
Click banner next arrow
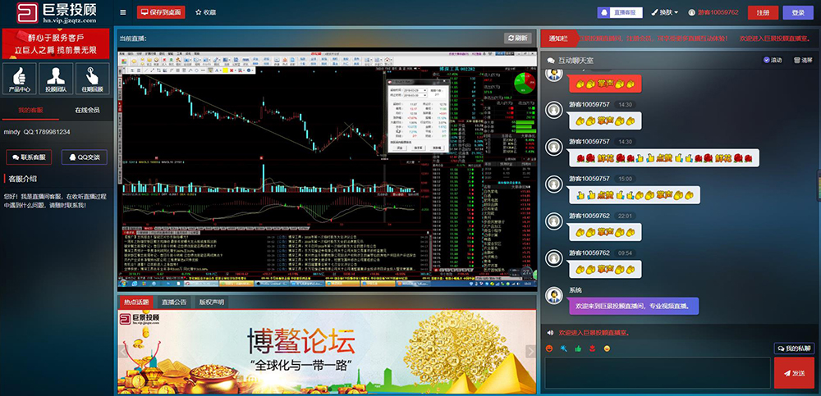click(531, 352)
